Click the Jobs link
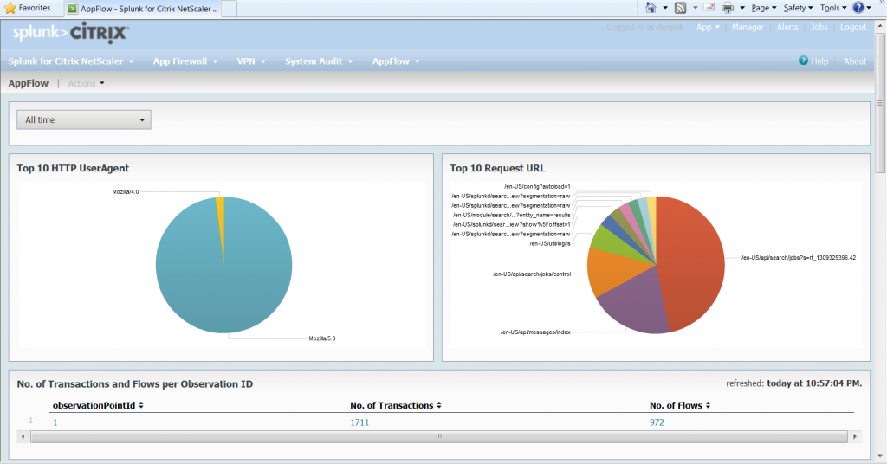This screenshot has height=464, width=887. coord(819,27)
